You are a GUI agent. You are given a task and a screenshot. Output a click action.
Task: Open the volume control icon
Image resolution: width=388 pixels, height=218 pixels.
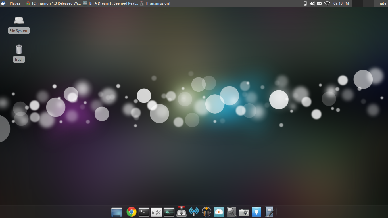tap(312, 3)
